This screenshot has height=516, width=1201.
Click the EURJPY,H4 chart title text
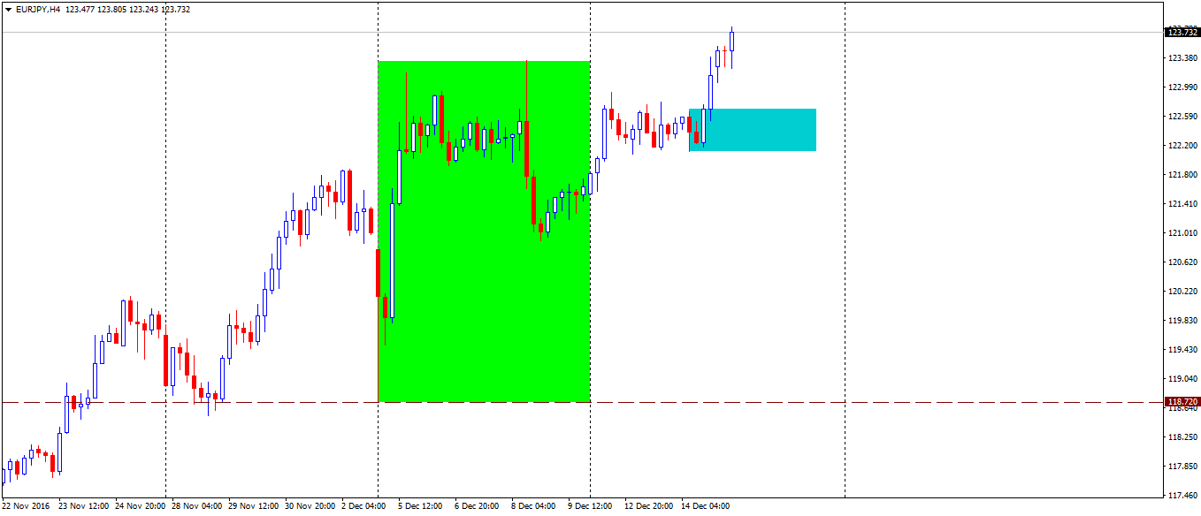[38, 10]
